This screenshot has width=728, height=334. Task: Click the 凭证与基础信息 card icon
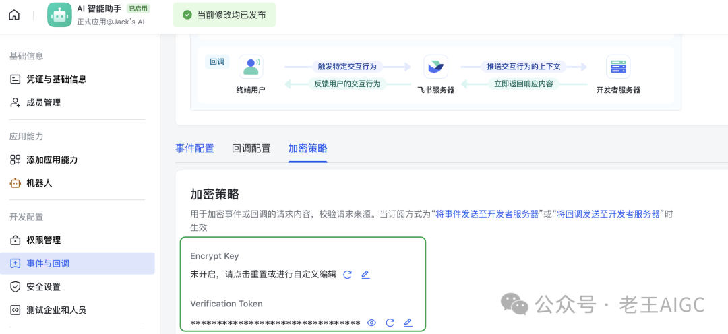point(16,79)
